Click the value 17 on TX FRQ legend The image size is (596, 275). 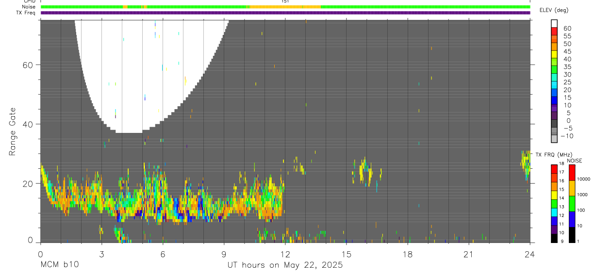[x=561, y=172]
